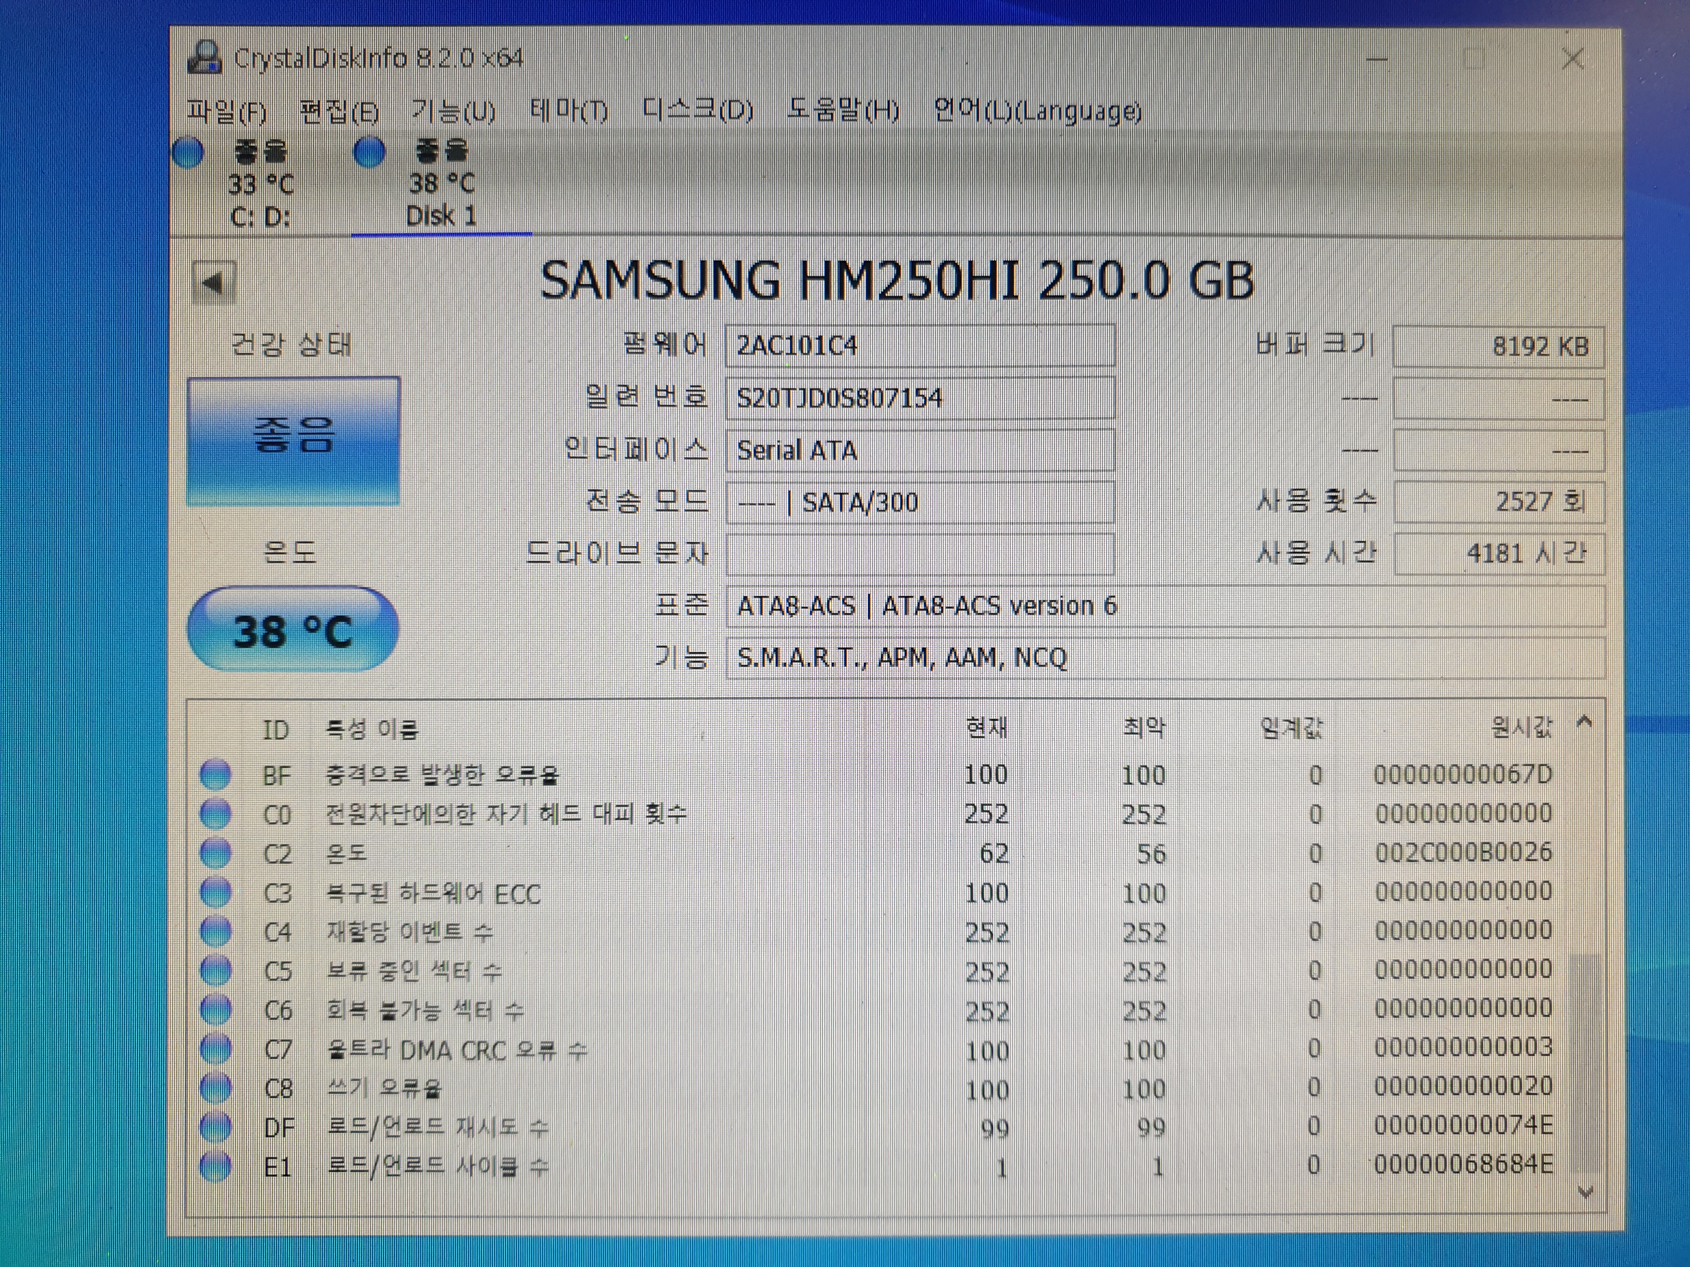Click the 현재 column header
Image resolution: width=1690 pixels, height=1267 pixels.
tap(986, 728)
